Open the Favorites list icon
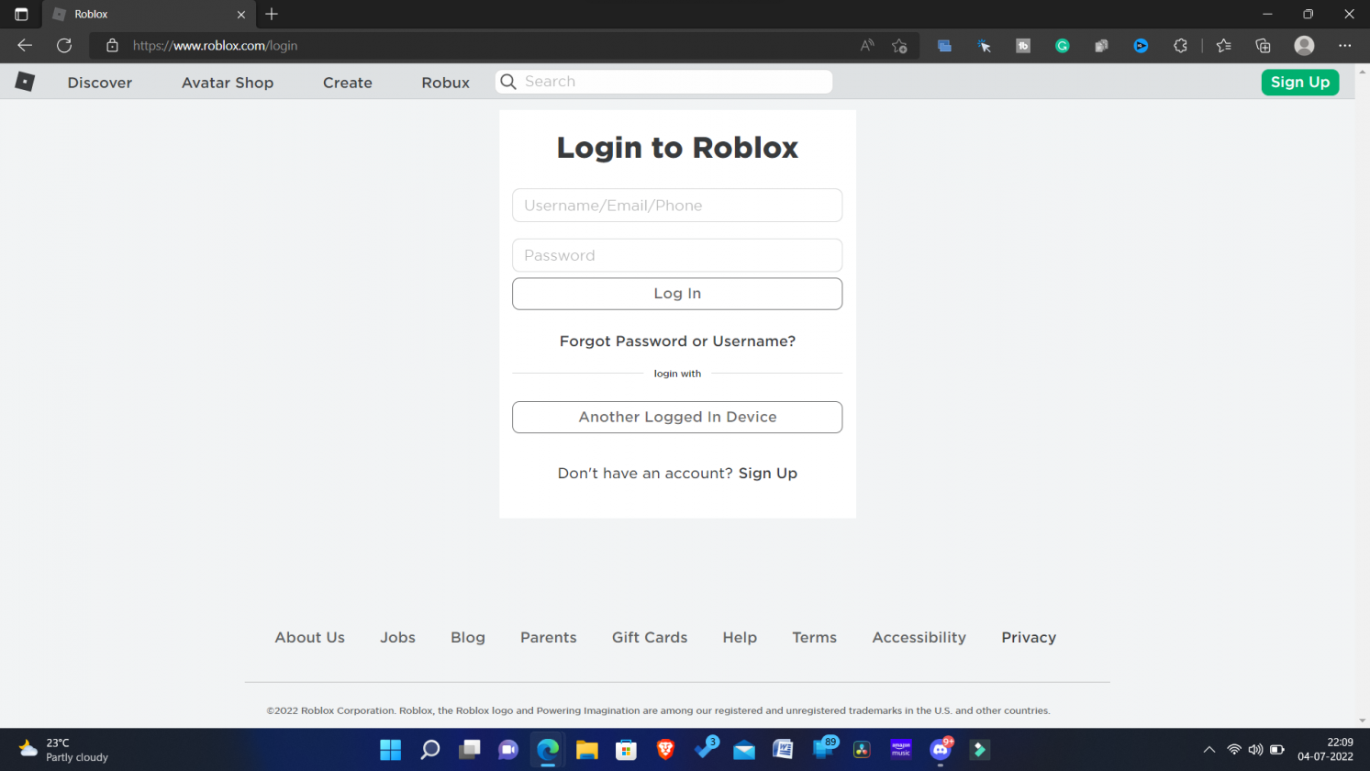The height and width of the screenshot is (771, 1370). pyautogui.click(x=1223, y=46)
